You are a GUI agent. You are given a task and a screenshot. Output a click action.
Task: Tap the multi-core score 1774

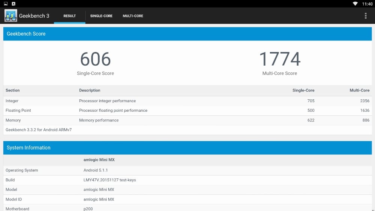tap(280, 59)
